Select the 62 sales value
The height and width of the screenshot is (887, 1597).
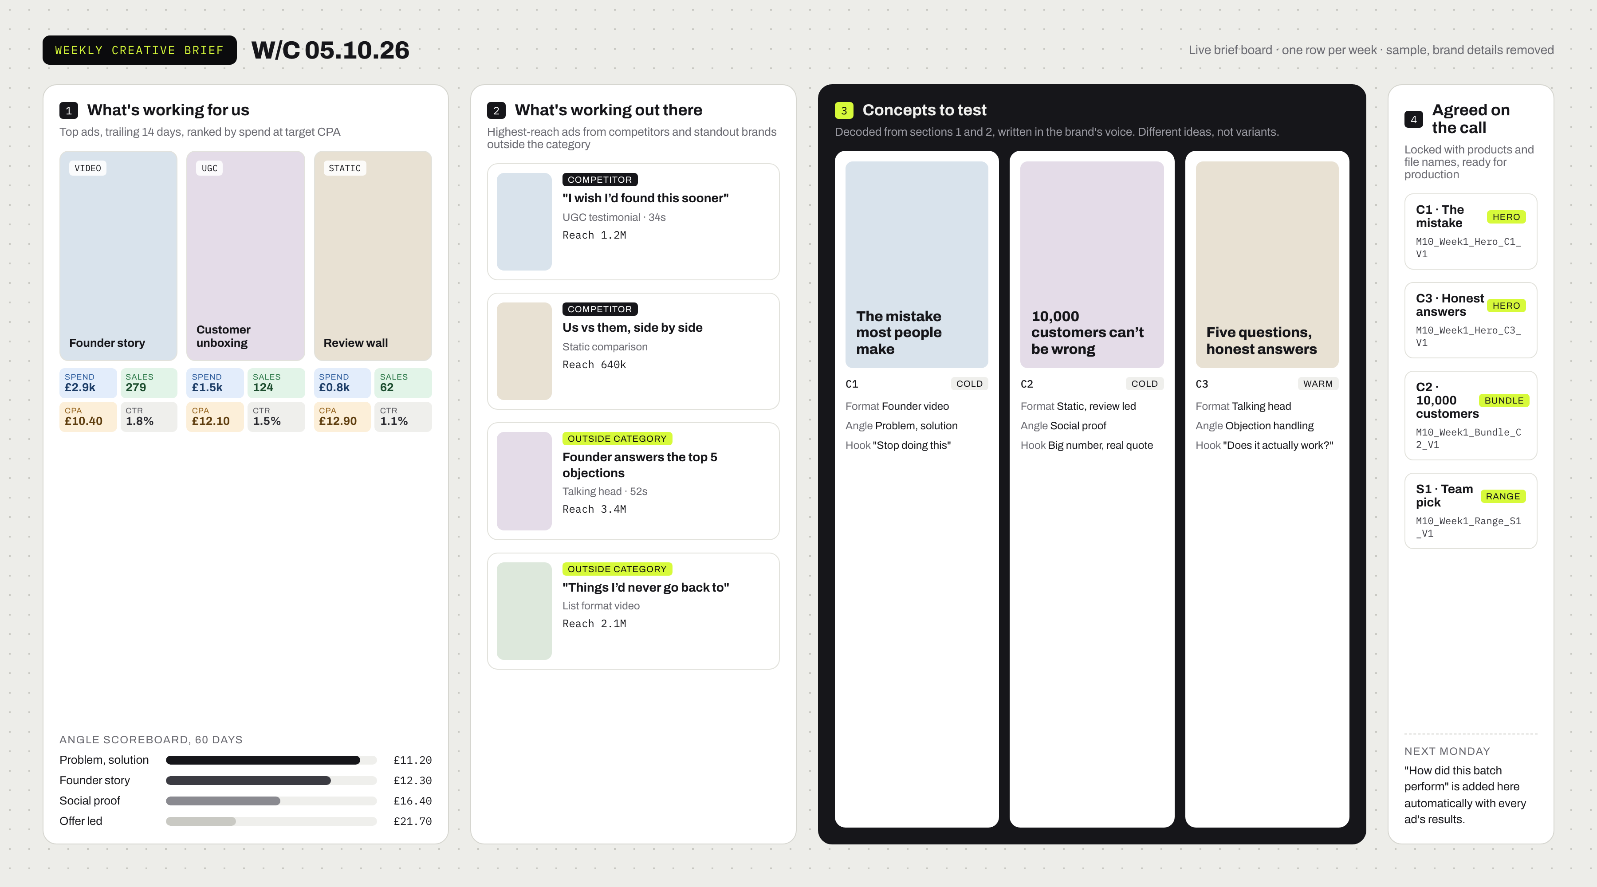pyautogui.click(x=387, y=388)
